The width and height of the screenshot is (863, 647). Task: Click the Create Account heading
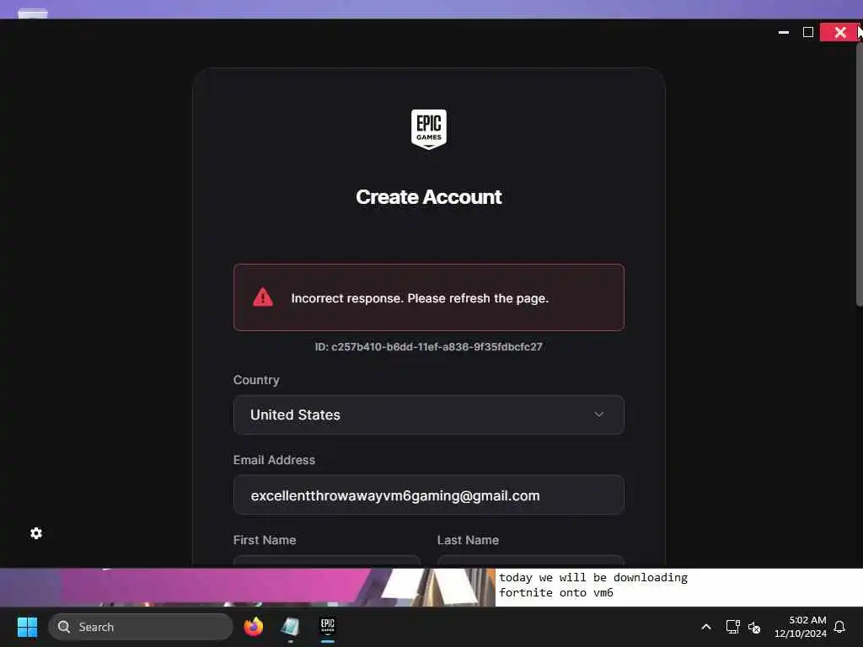429,197
